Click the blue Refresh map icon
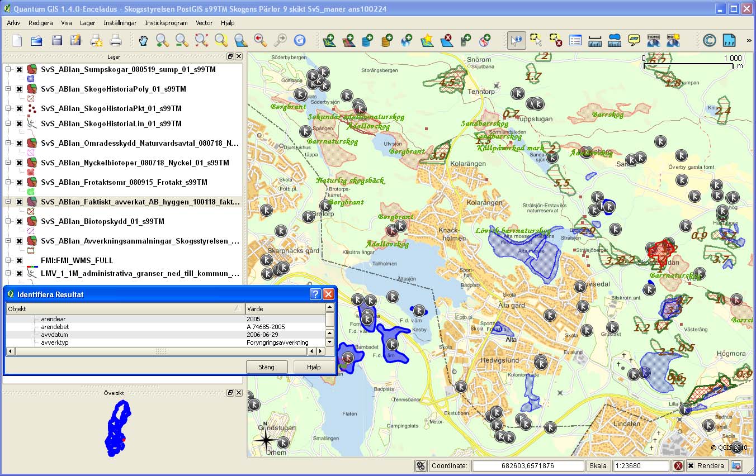 tap(300, 40)
